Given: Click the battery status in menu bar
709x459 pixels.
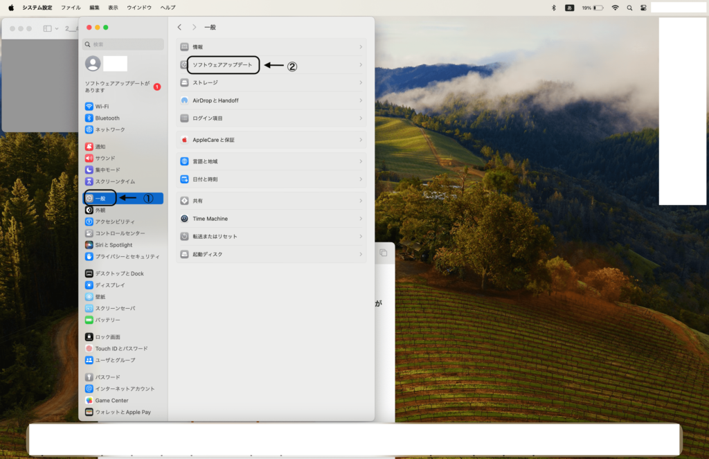Looking at the screenshot, I should (x=593, y=8).
